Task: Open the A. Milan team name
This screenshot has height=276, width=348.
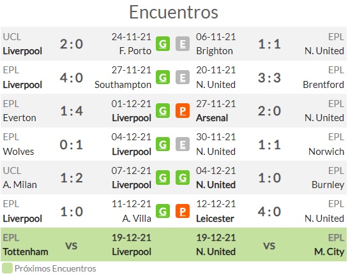Action: point(20,185)
